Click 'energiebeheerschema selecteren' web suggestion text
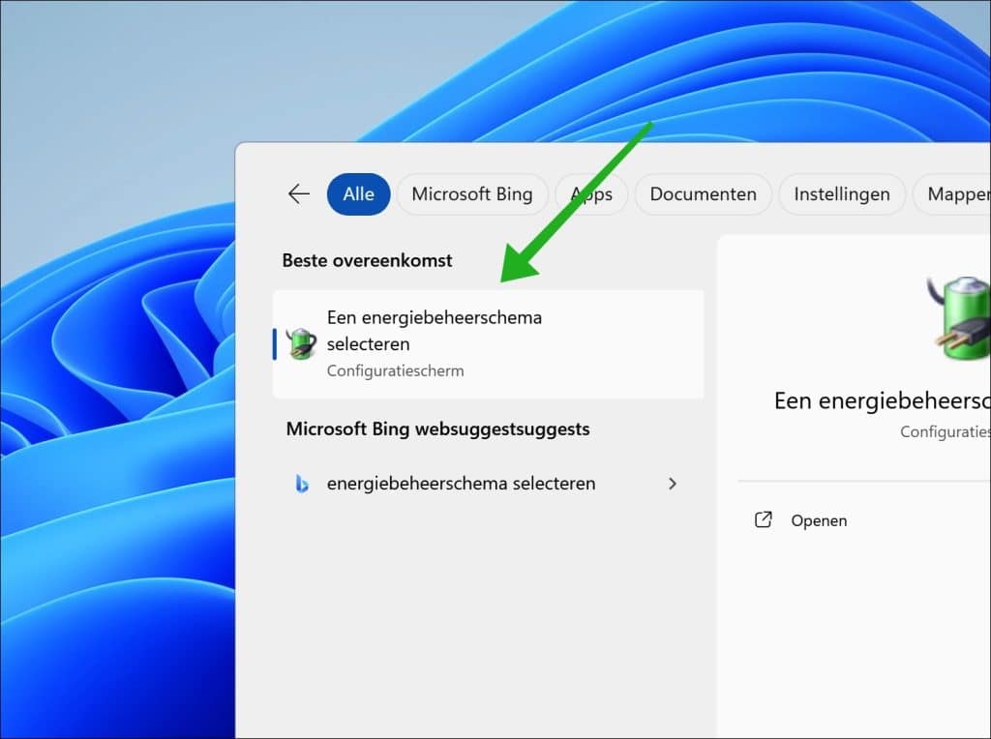The image size is (991, 739). point(461,484)
